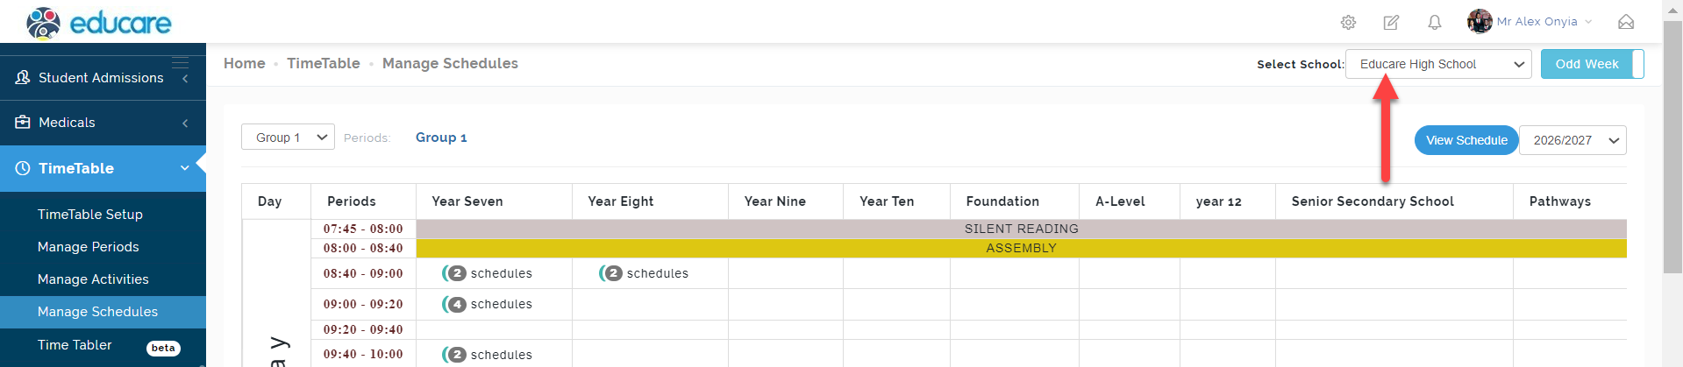Click the TimeTable clock icon in the sidebar
The width and height of the screenshot is (1683, 367).
[x=23, y=168]
